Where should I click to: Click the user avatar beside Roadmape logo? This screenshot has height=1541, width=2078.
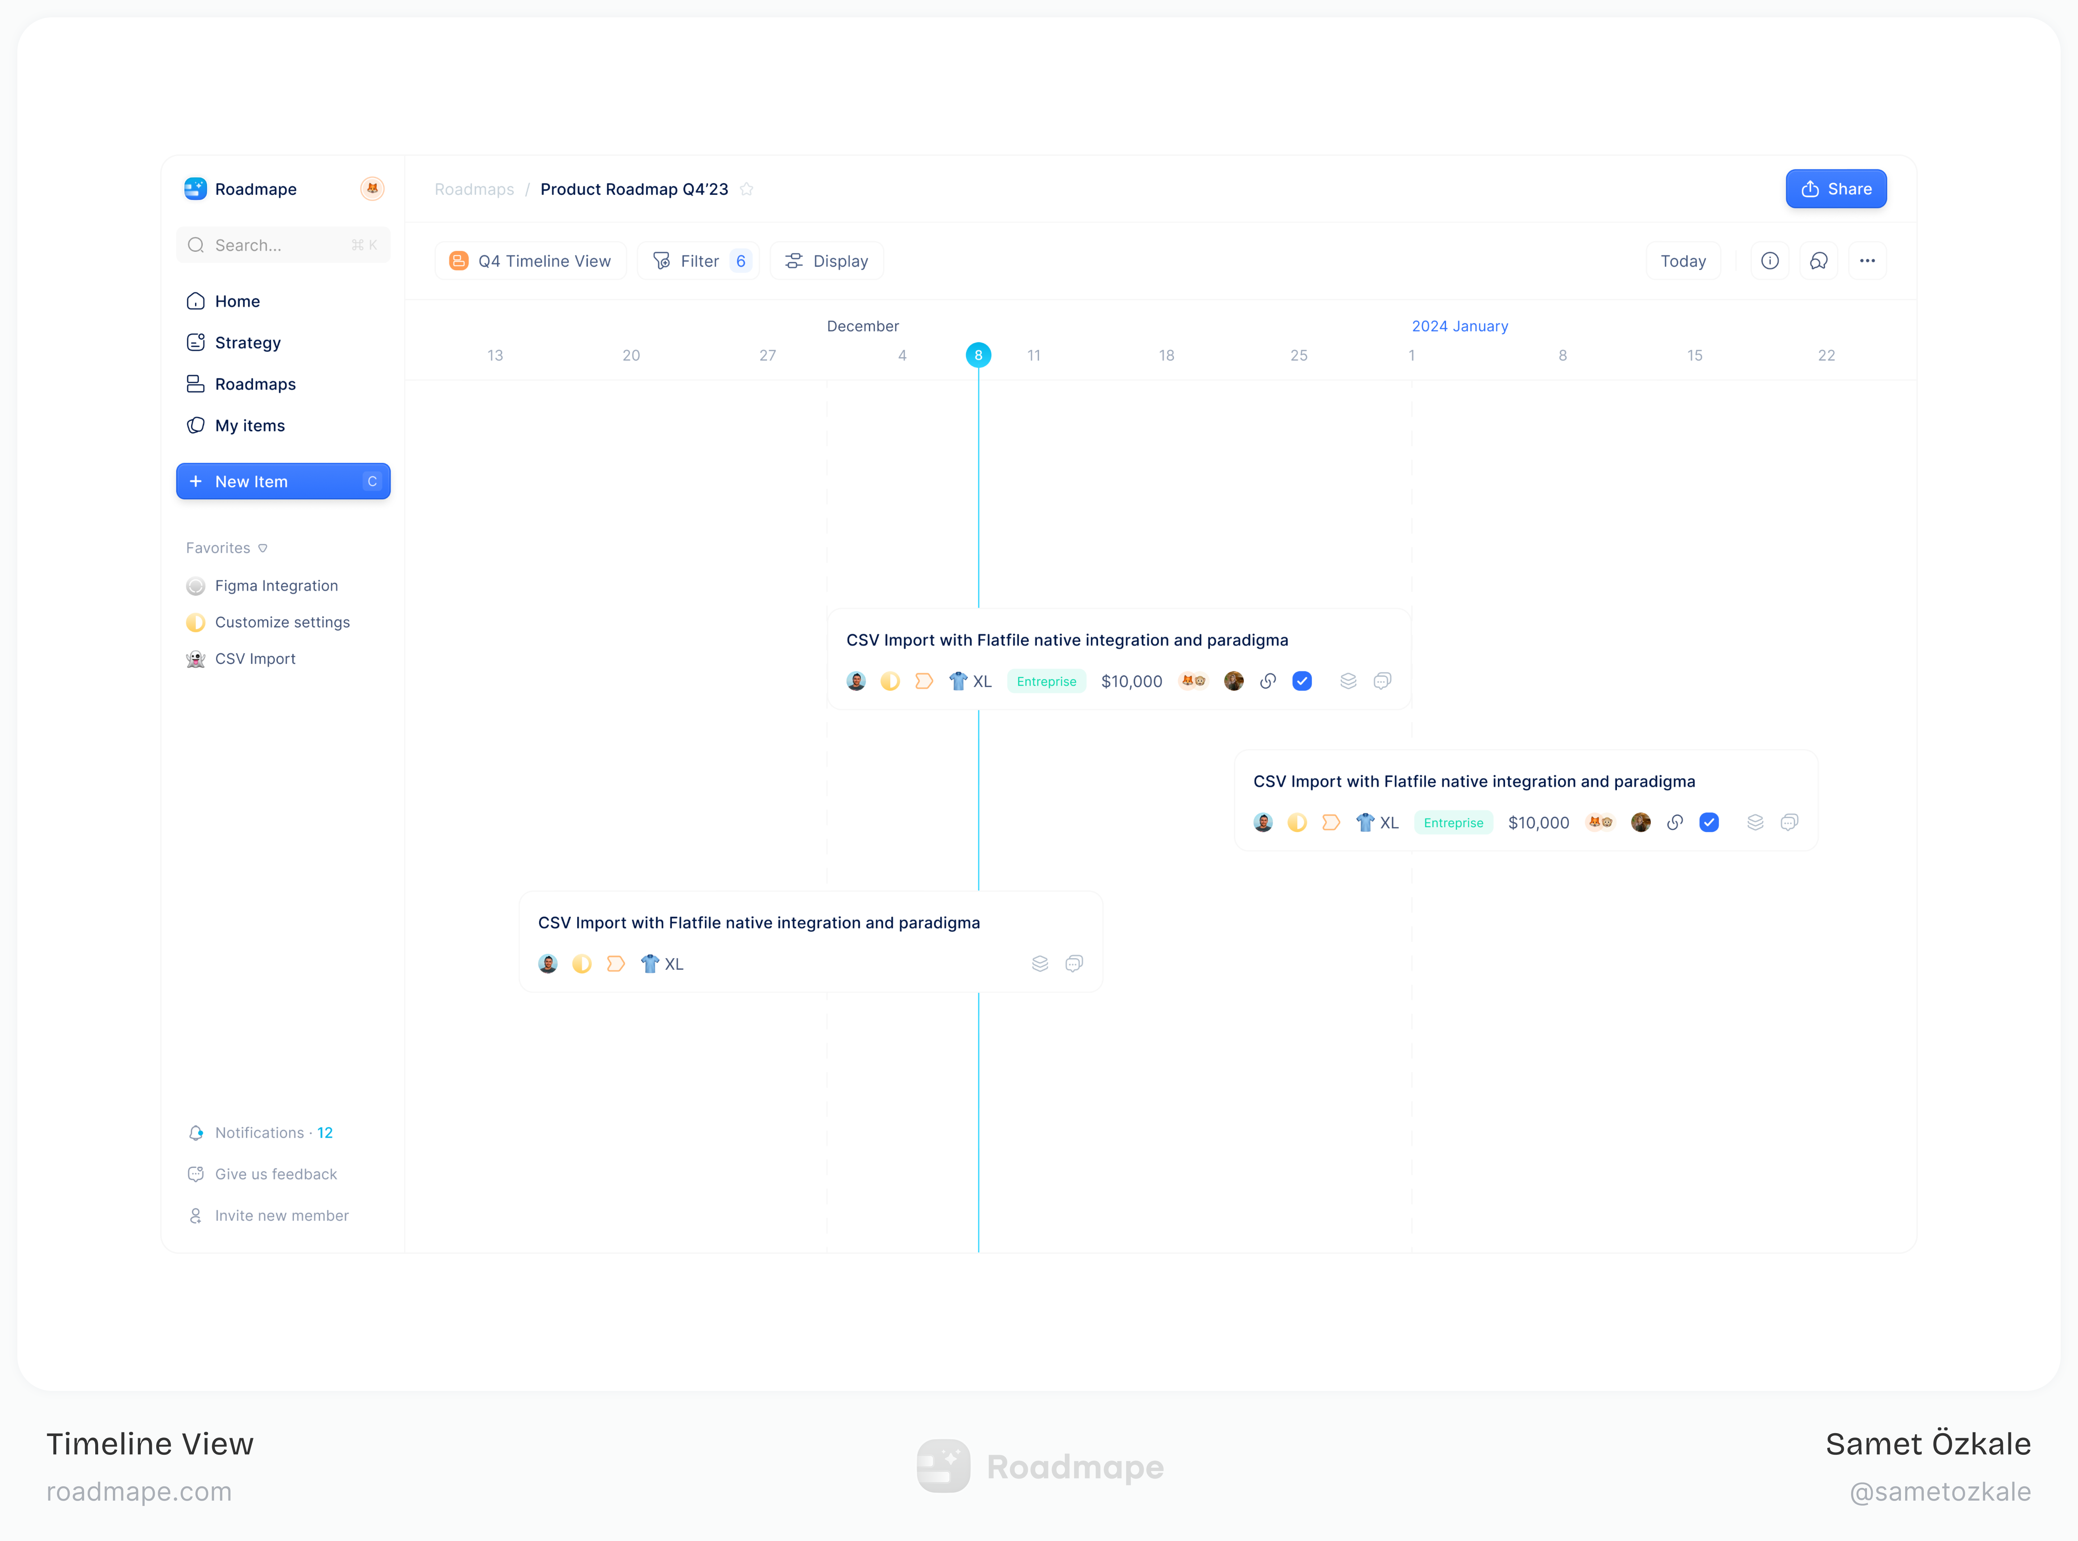click(x=372, y=188)
